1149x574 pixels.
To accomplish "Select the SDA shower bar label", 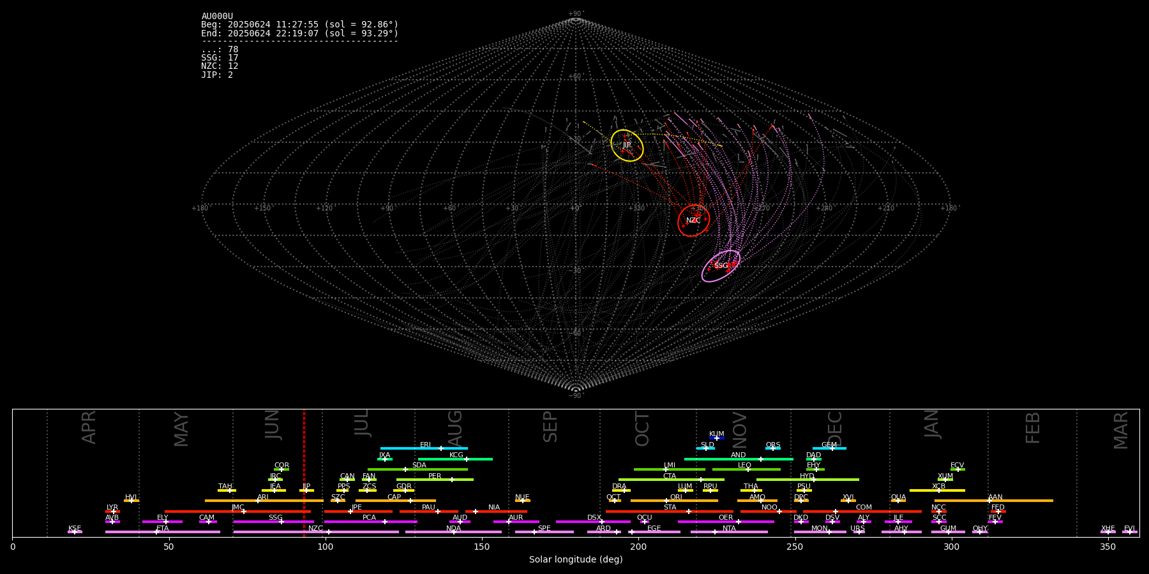I will pos(419,466).
